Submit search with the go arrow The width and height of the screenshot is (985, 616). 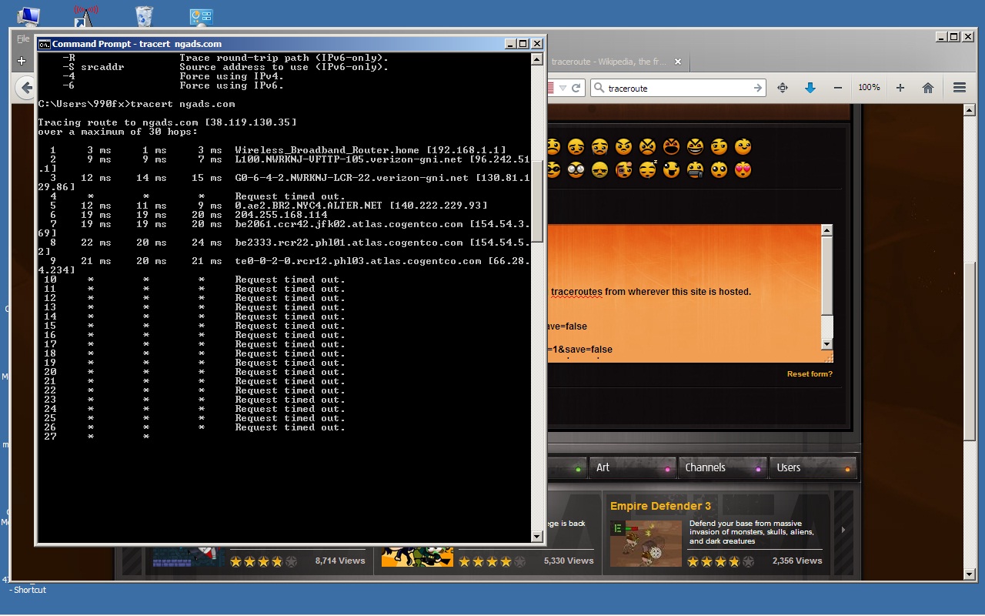point(757,88)
